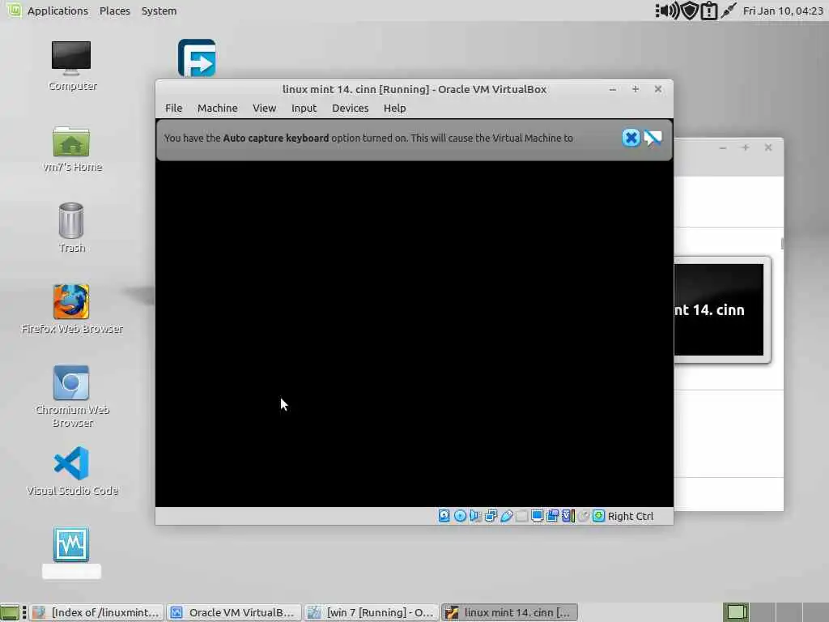The image size is (829, 622).
Task: Open vm7's Home folder icon
Action: tap(72, 149)
